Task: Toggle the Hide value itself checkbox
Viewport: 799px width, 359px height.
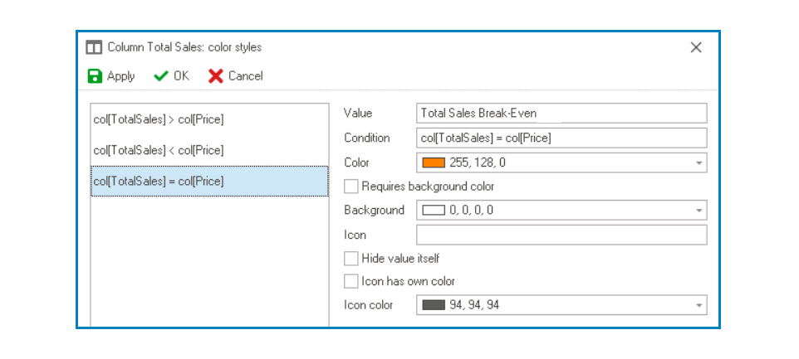Action: pyautogui.click(x=351, y=258)
